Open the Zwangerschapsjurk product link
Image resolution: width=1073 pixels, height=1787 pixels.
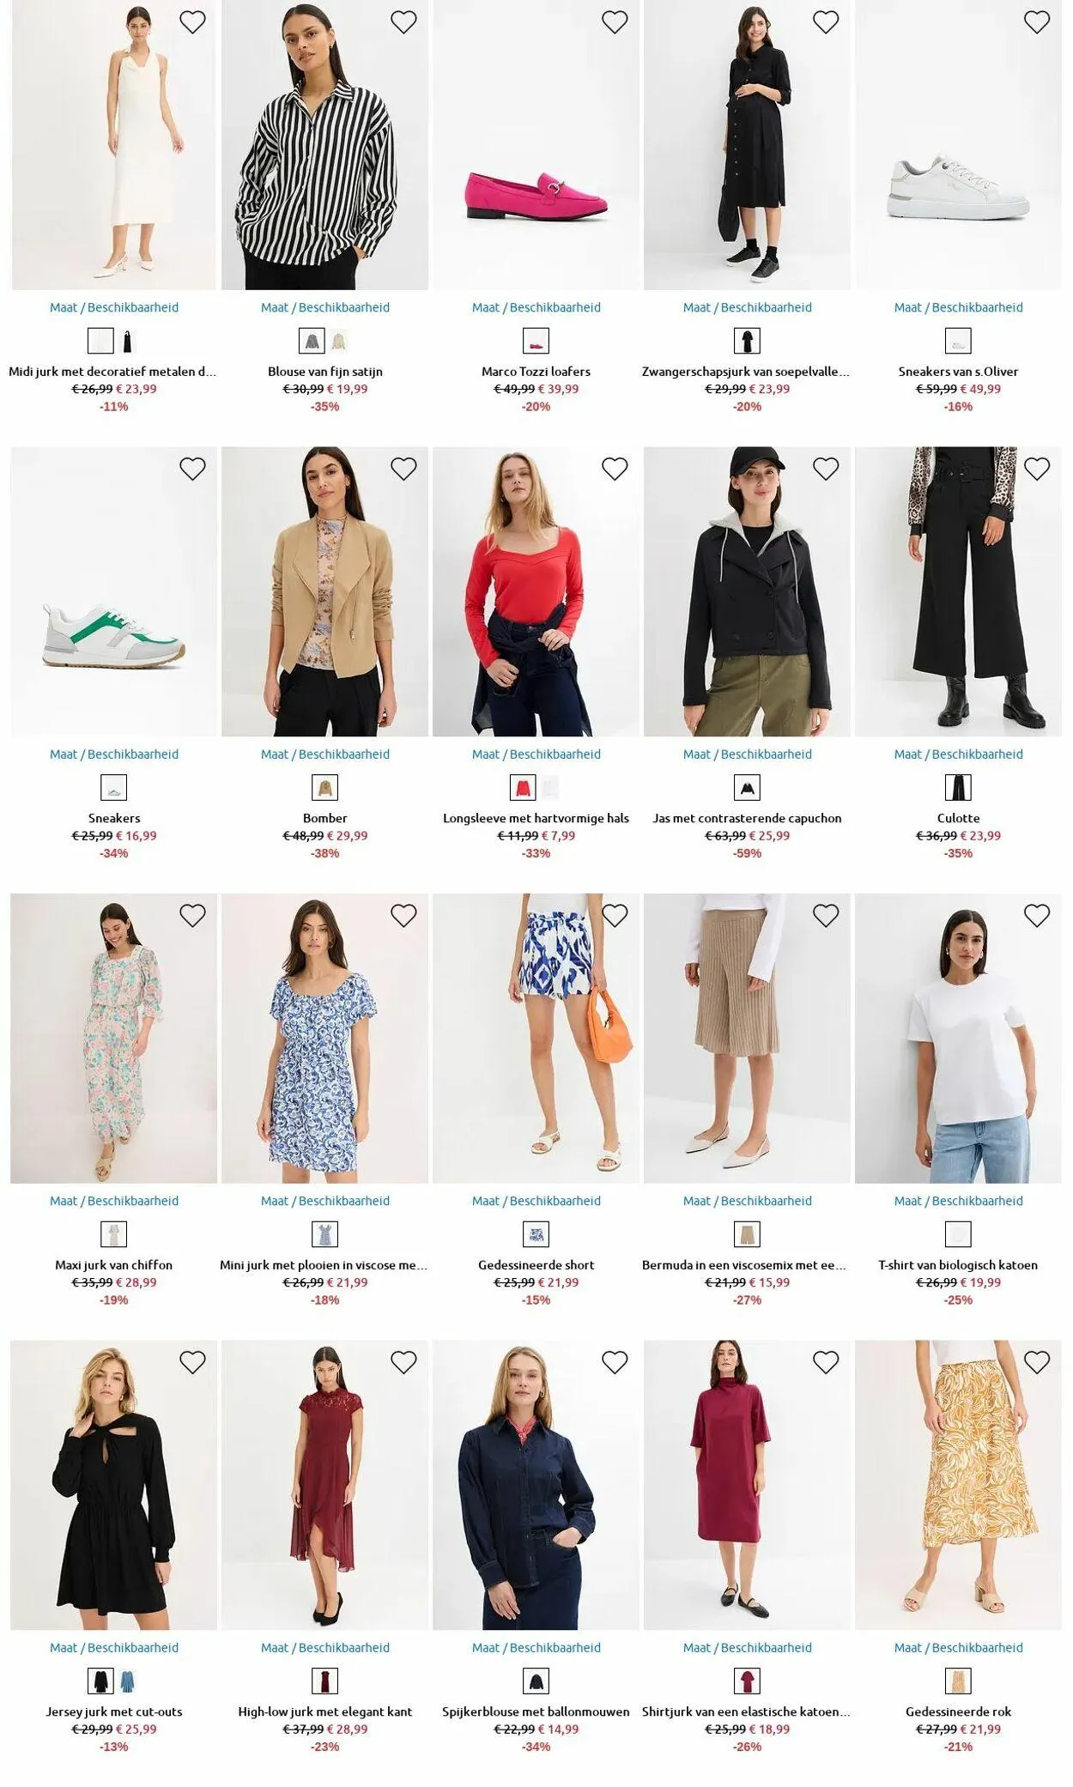[x=747, y=372]
